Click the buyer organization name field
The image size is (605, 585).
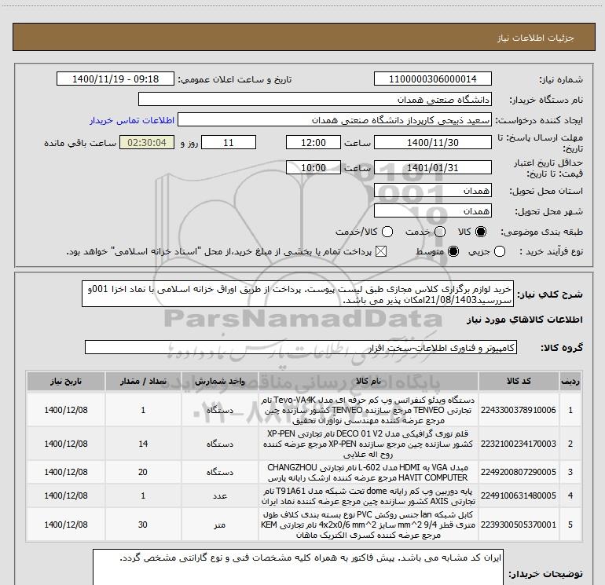coord(315,100)
